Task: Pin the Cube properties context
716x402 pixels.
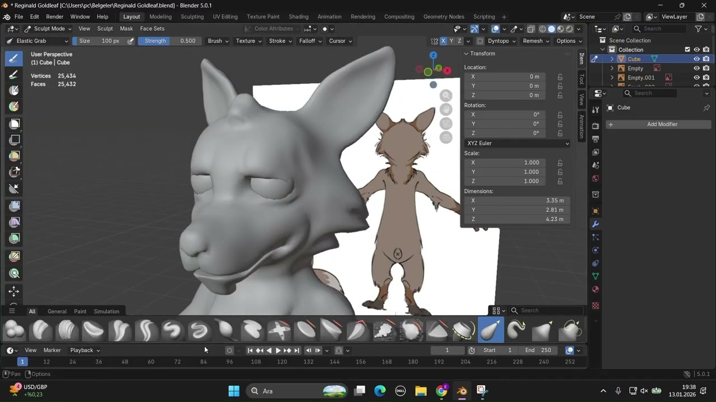Action: click(706, 108)
